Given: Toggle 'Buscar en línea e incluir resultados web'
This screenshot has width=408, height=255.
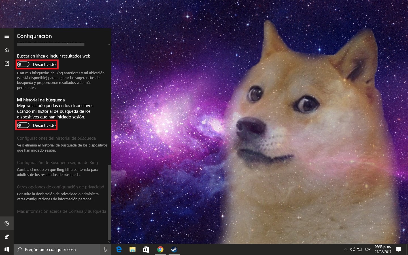Looking at the screenshot, I should pos(23,65).
